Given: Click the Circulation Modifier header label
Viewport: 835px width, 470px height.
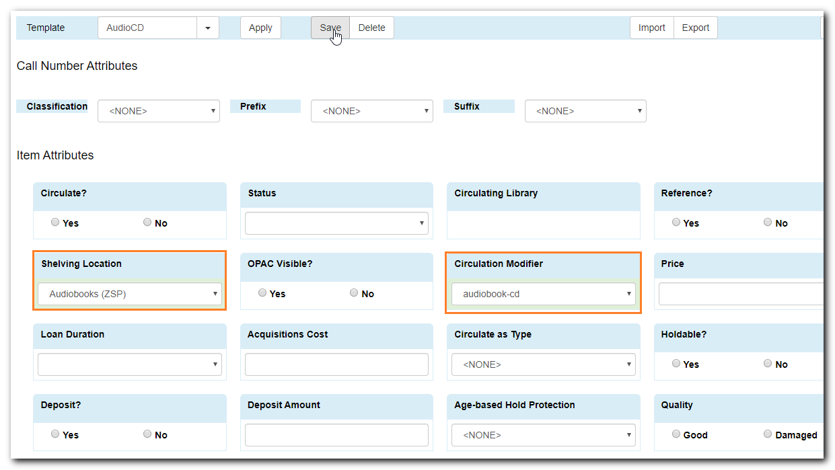Looking at the screenshot, I should coord(499,264).
